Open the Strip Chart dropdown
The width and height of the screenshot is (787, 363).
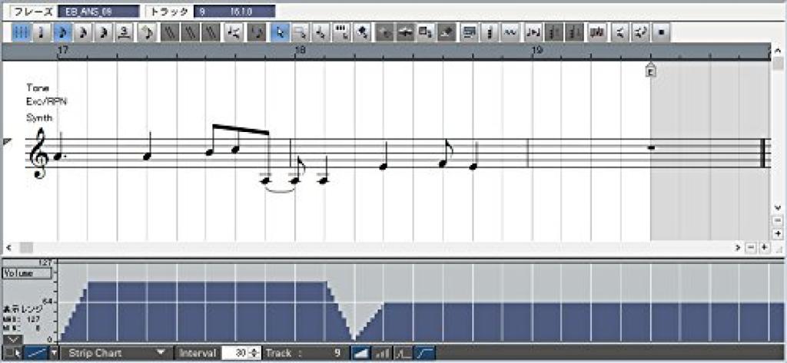pos(118,353)
